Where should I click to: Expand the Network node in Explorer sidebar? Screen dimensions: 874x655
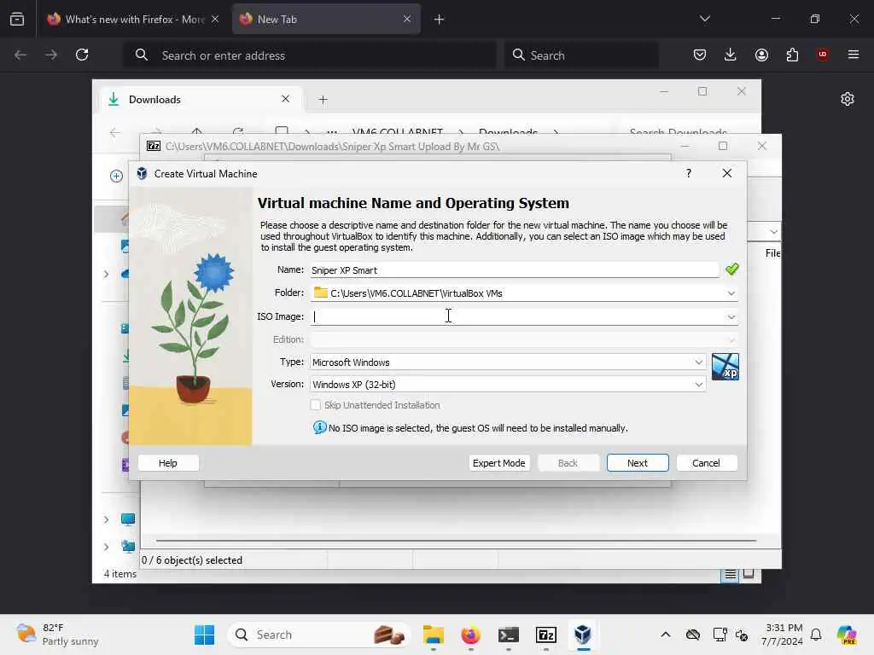106,547
